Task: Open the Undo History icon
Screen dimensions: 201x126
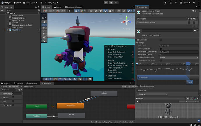Action: [x=171, y=3]
